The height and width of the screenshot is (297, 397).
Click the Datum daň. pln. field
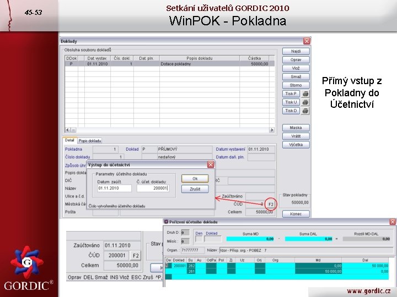coord(261,157)
